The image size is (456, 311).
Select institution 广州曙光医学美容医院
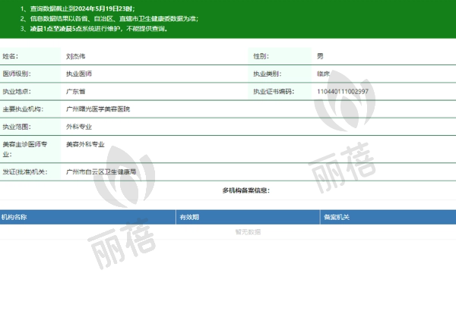[x=98, y=109]
